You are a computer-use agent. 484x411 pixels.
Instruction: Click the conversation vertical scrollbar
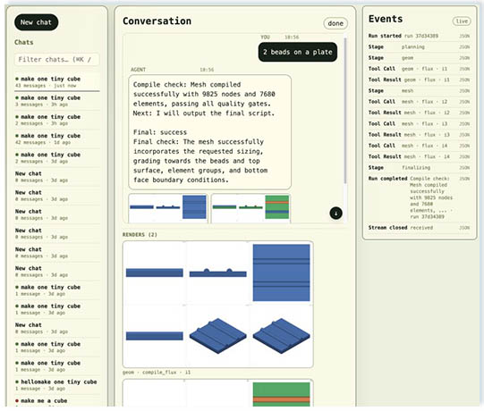(x=344, y=111)
